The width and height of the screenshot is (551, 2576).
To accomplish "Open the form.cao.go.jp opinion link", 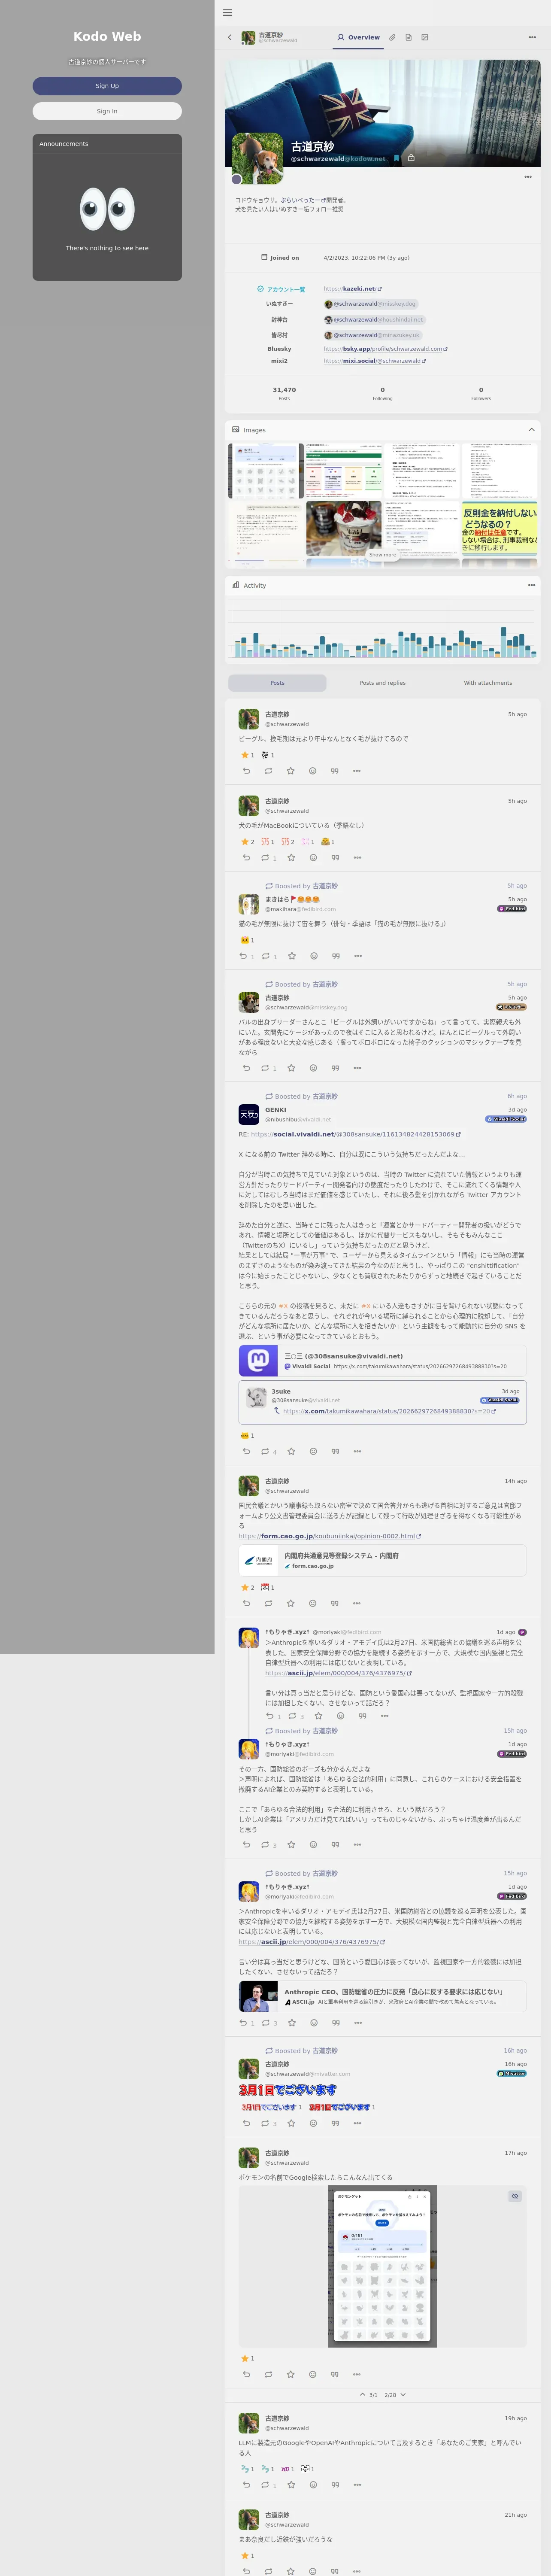I will pyautogui.click(x=329, y=1536).
